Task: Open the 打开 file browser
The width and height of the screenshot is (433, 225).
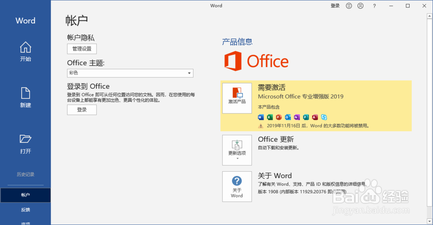Action: tap(26, 144)
